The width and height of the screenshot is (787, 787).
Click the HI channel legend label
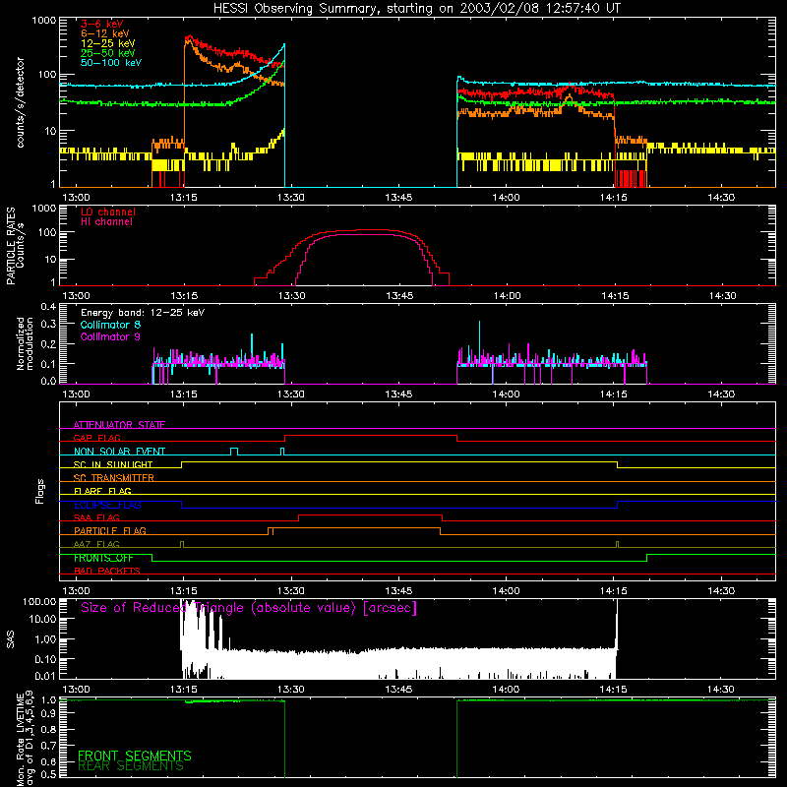click(x=106, y=221)
